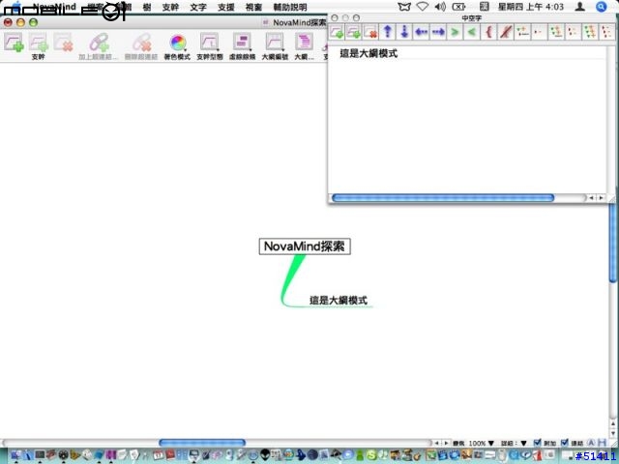Click the blue up arrow in outline toolbar
619x464 pixels.
pyautogui.click(x=387, y=32)
